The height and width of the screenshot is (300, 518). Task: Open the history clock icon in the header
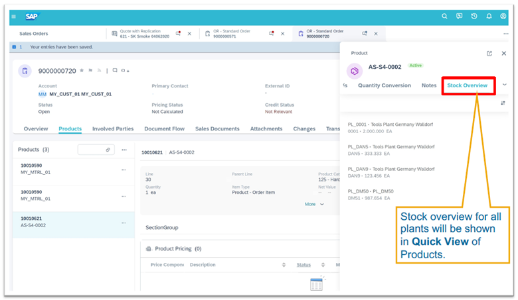pos(474,16)
